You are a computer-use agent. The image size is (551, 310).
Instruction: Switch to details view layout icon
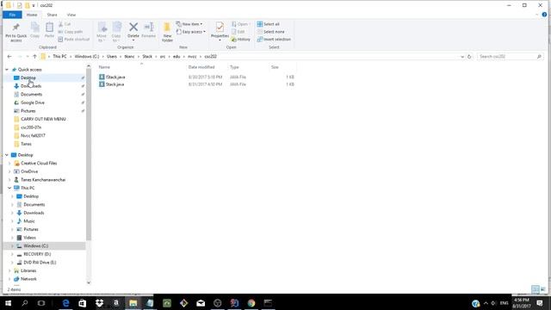[x=535, y=289]
